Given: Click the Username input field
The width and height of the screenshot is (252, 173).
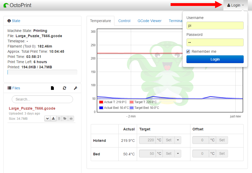Looking at the screenshot, I should click(x=215, y=25).
